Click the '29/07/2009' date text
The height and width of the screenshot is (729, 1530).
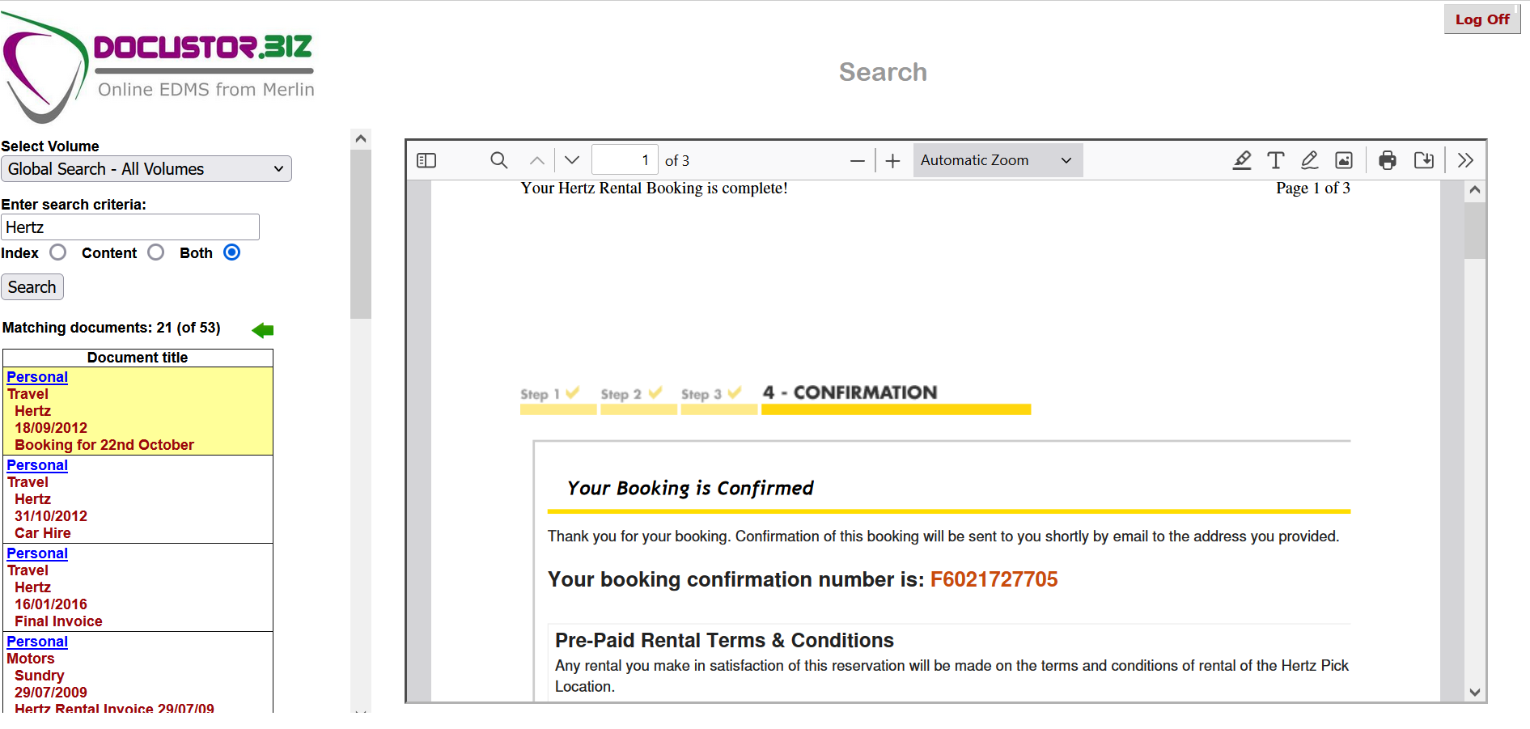pyautogui.click(x=51, y=693)
